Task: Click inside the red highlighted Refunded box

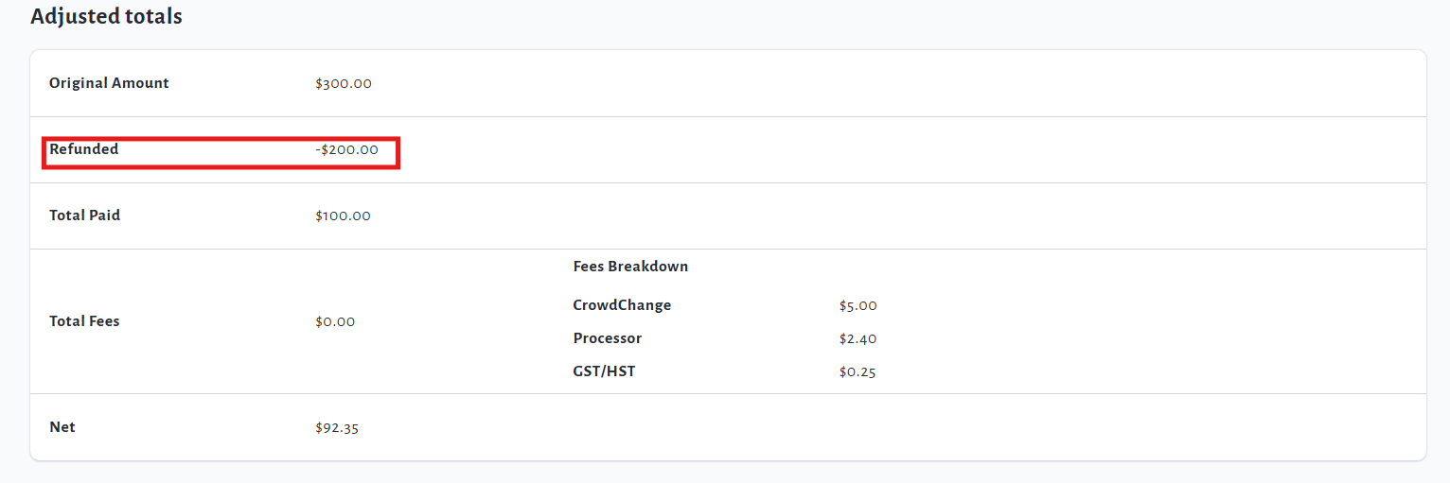Action: (x=221, y=151)
